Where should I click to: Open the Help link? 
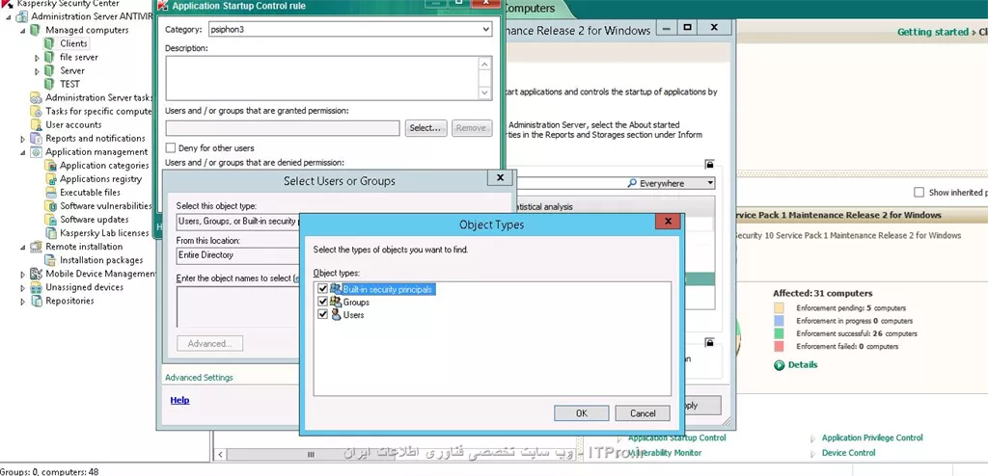pyautogui.click(x=179, y=400)
